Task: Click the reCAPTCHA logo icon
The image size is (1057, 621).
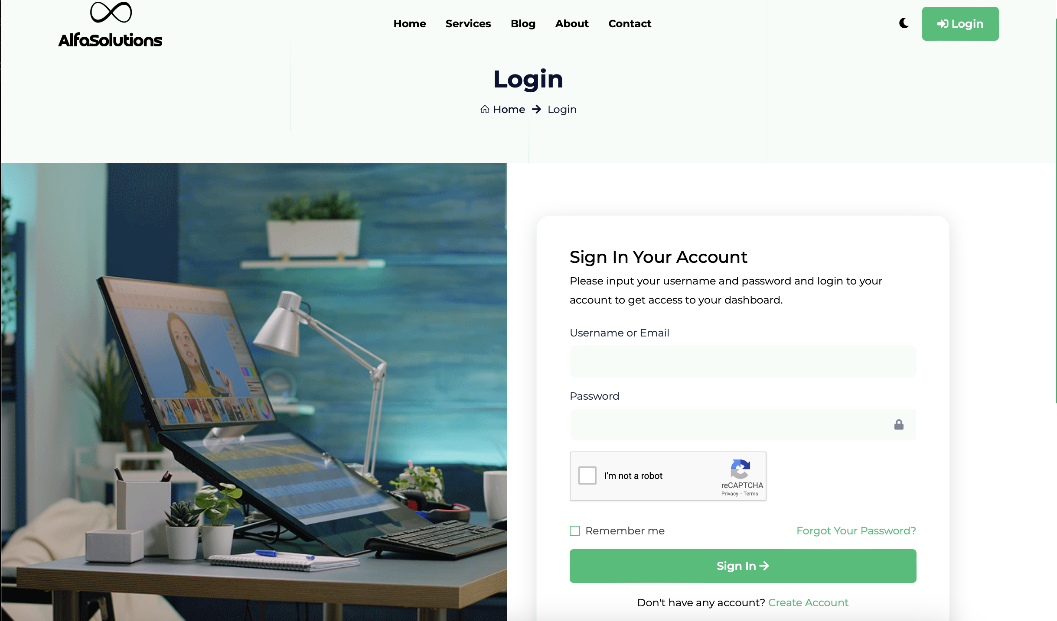Action: click(x=741, y=469)
